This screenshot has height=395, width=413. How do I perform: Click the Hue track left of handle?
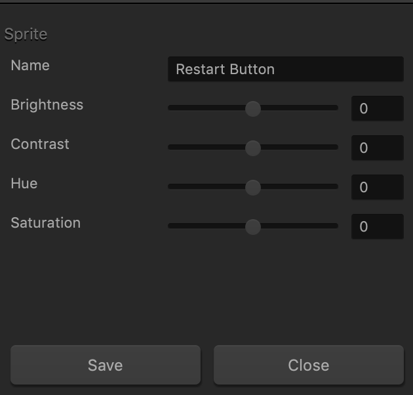[x=206, y=186]
